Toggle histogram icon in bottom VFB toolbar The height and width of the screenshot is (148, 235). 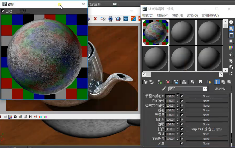(5, 117)
